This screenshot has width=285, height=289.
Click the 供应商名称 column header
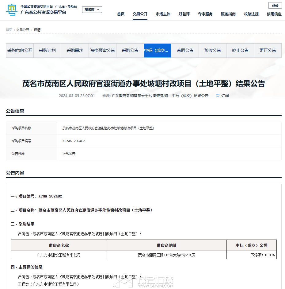click(59, 245)
